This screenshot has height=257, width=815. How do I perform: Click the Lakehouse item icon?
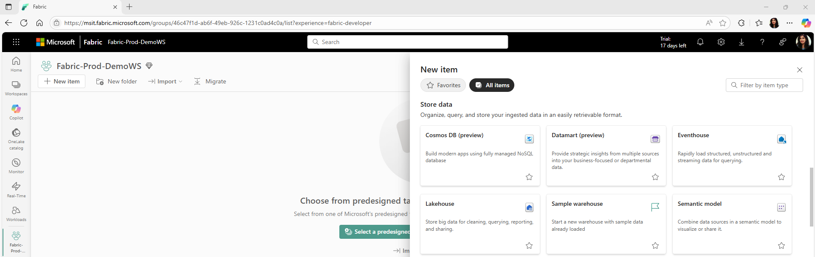[529, 207]
